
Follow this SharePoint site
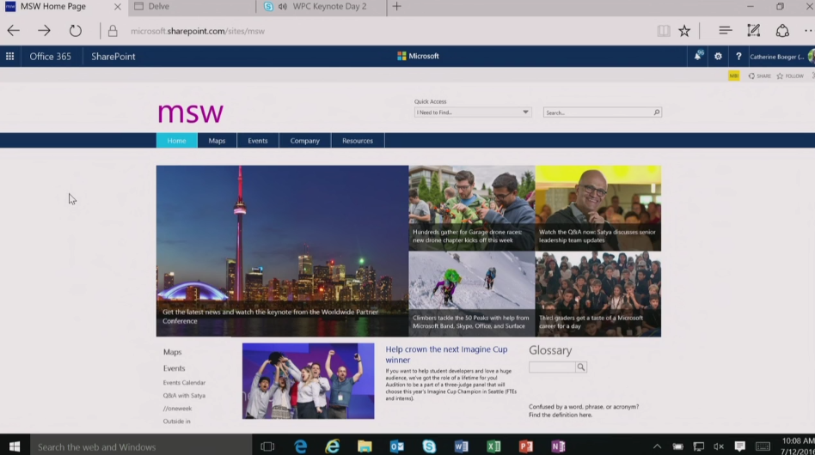point(791,76)
